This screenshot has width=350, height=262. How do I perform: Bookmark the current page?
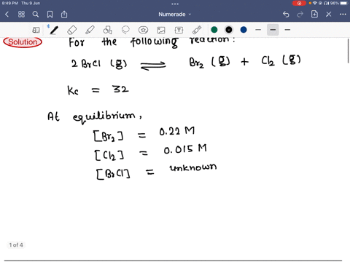pyautogui.click(x=50, y=15)
